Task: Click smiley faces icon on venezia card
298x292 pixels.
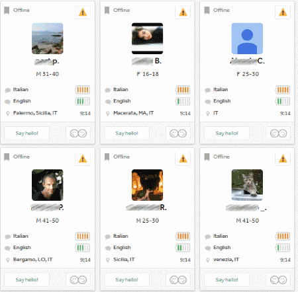Action: click(x=278, y=280)
